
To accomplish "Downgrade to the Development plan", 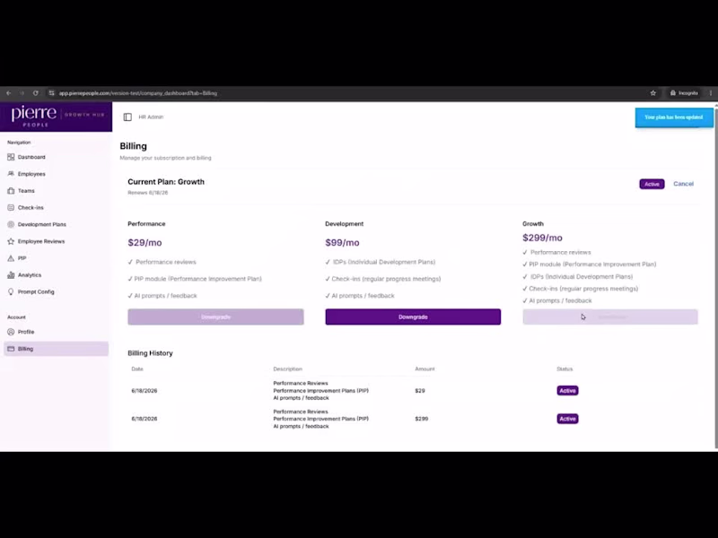I will (x=413, y=317).
